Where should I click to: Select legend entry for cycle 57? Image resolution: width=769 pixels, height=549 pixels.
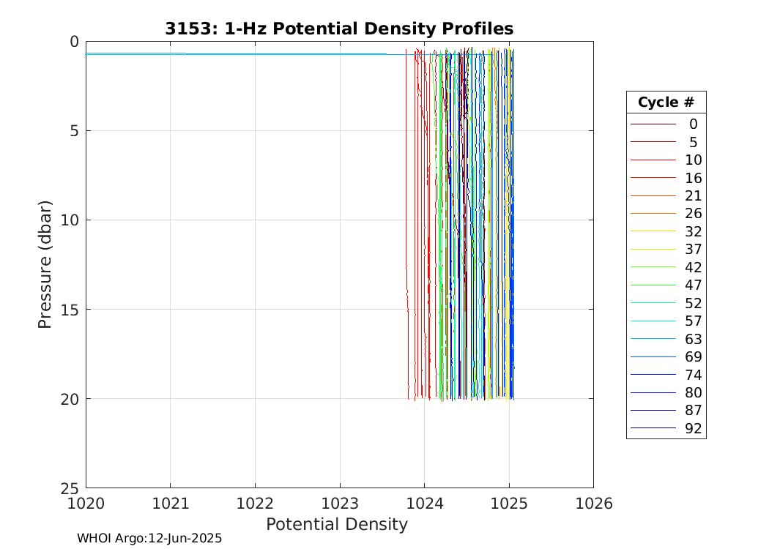[666, 321]
